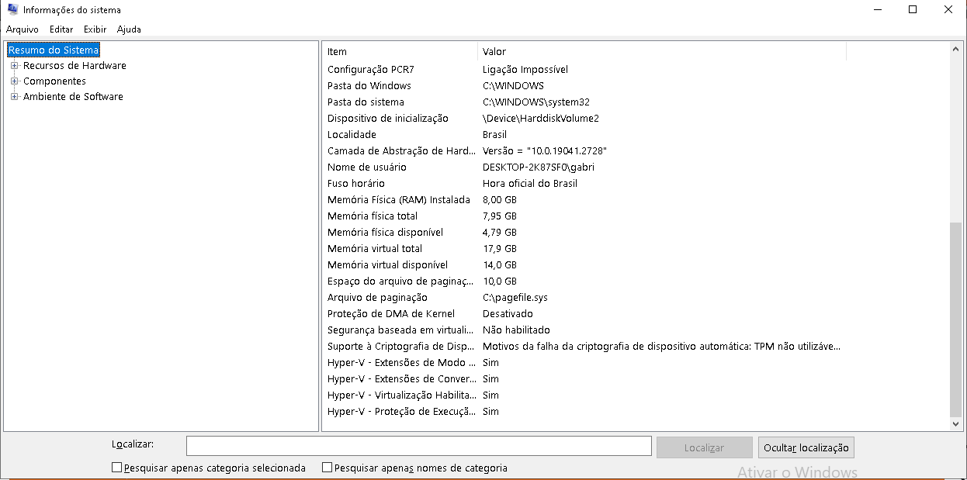Viewport: 967px width, 480px height.
Task: Expand the Componentes node
Action: pos(14,81)
